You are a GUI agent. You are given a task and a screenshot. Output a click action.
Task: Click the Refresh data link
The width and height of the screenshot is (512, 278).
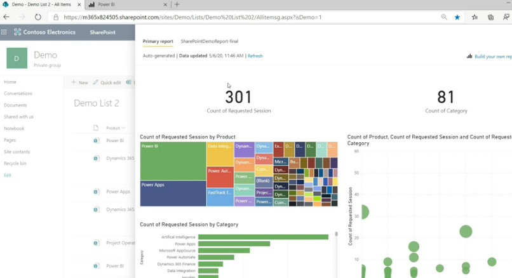click(255, 56)
